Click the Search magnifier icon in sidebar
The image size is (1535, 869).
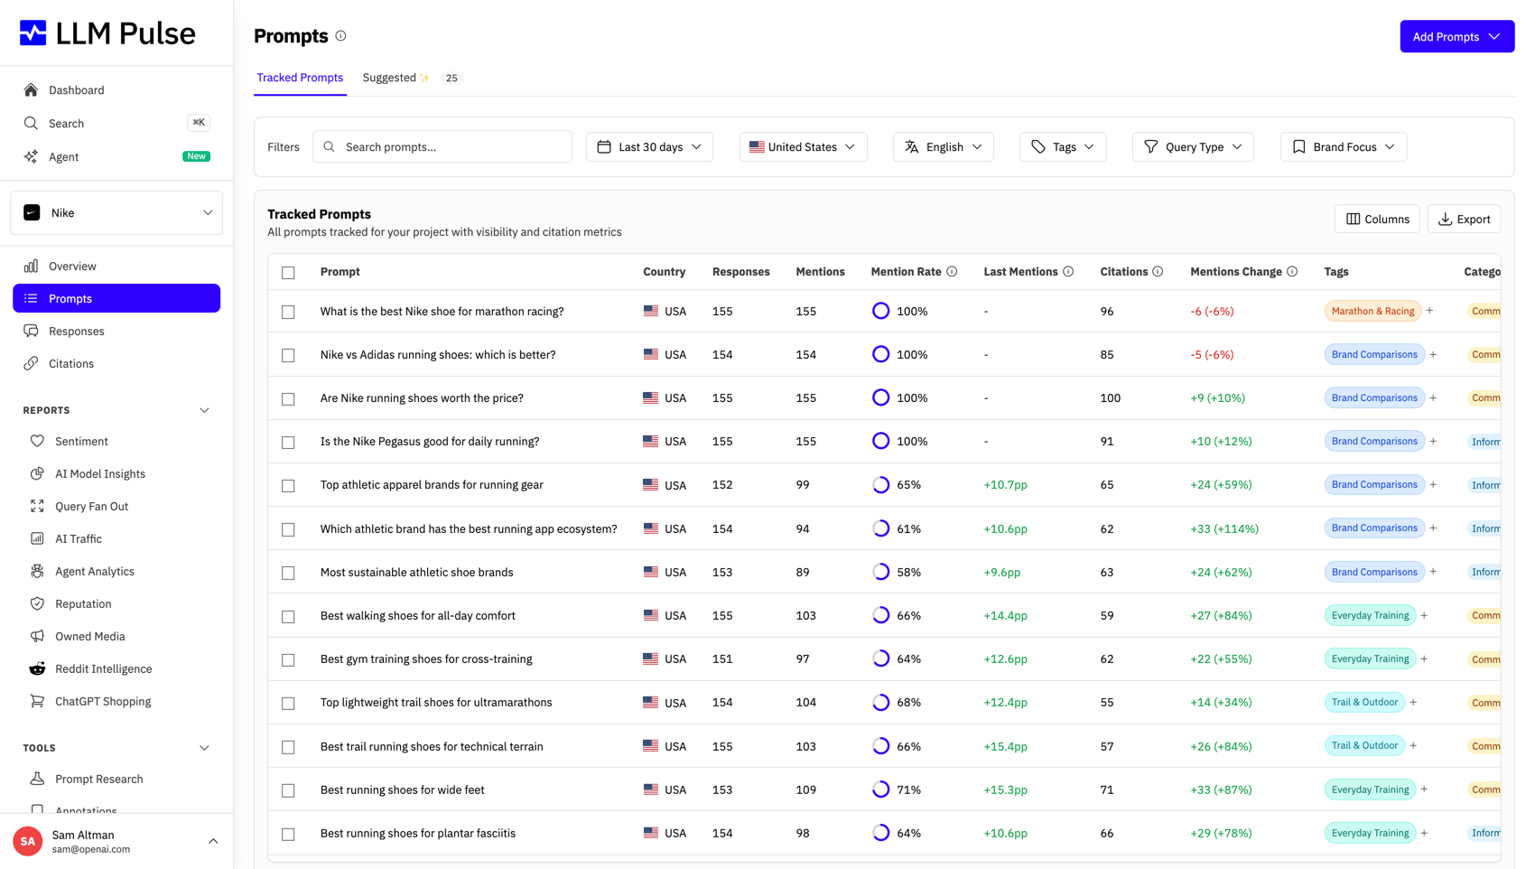tap(31, 123)
